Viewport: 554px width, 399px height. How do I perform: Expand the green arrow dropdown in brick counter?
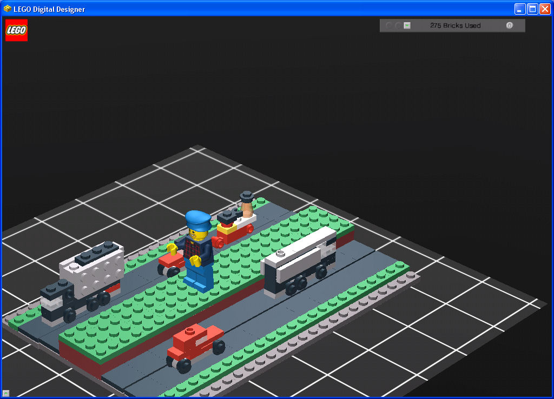coord(407,25)
